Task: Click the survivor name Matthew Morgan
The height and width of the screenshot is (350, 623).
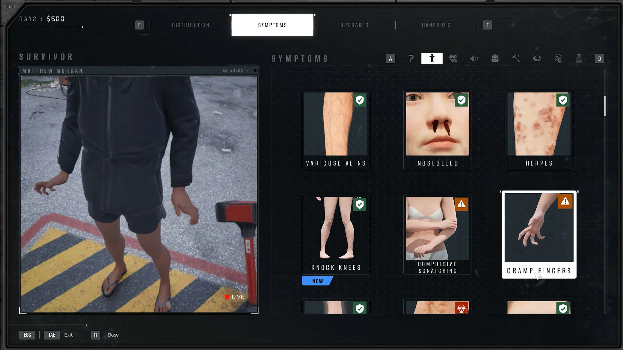Action: (x=53, y=71)
